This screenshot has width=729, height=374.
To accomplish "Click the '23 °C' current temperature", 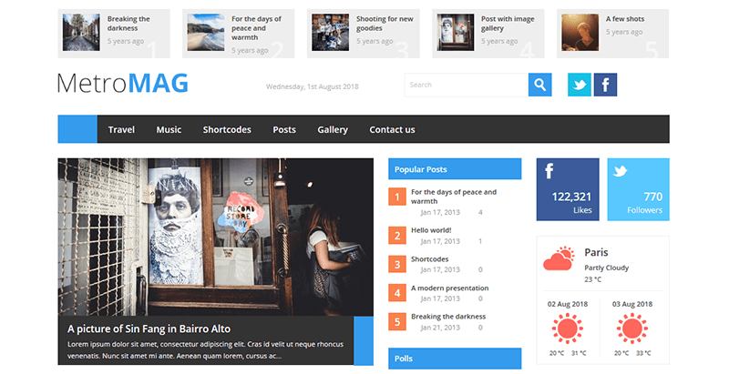I will click(x=593, y=279).
